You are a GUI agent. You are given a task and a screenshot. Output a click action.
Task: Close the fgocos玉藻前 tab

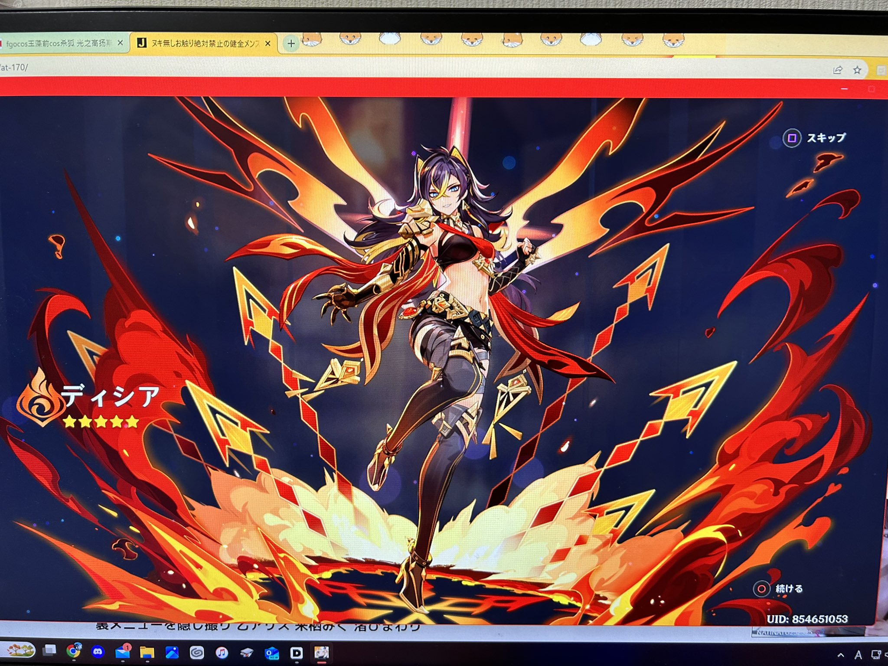[x=121, y=43]
